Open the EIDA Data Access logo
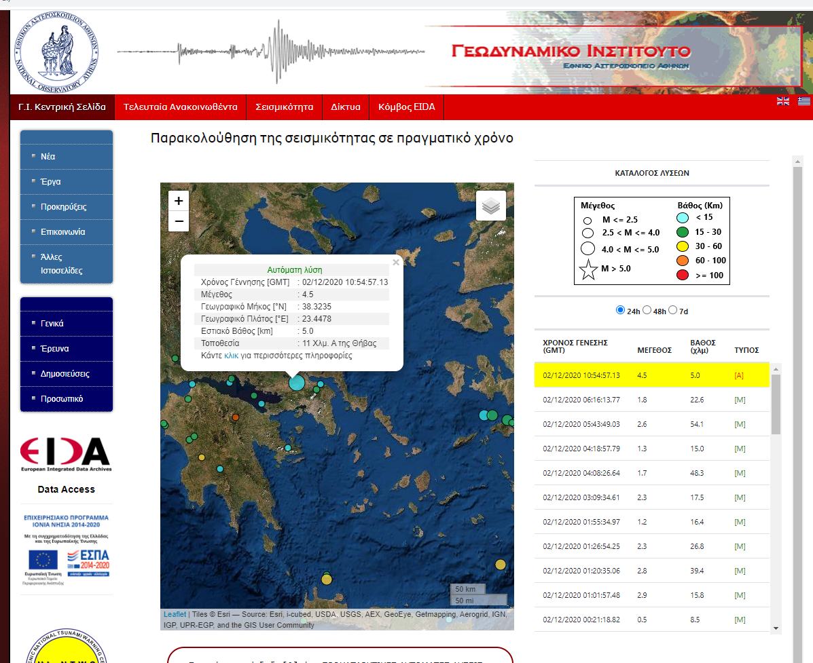 [65, 454]
